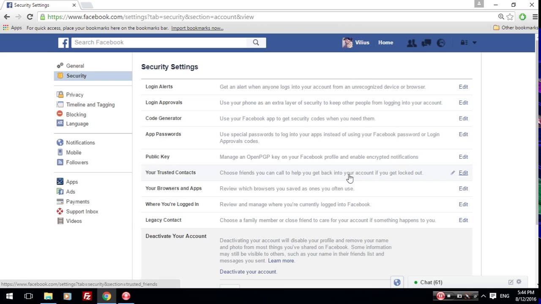Click pencil icon in Trusted Contacts row
541x304 pixels.
coord(453,173)
